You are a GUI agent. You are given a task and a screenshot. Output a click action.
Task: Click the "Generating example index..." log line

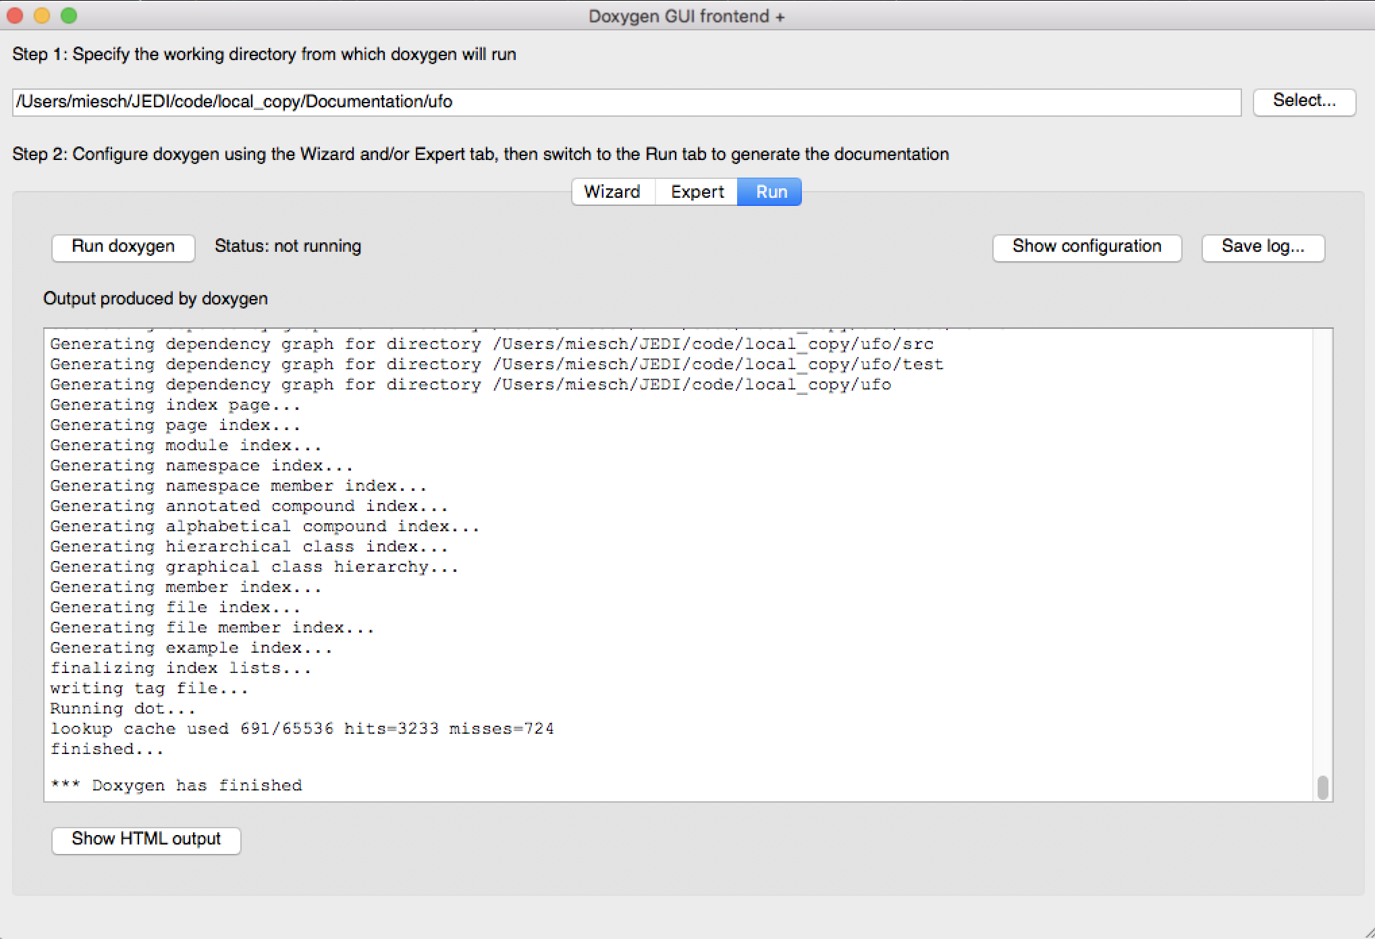point(191,648)
